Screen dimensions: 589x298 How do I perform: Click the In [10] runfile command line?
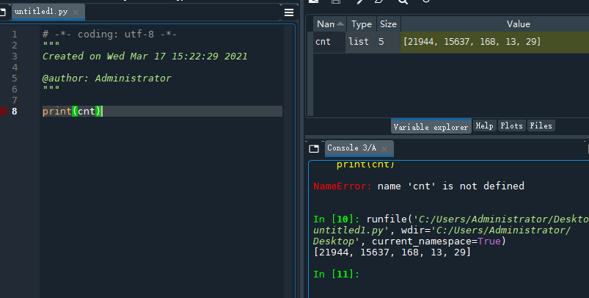point(451,219)
